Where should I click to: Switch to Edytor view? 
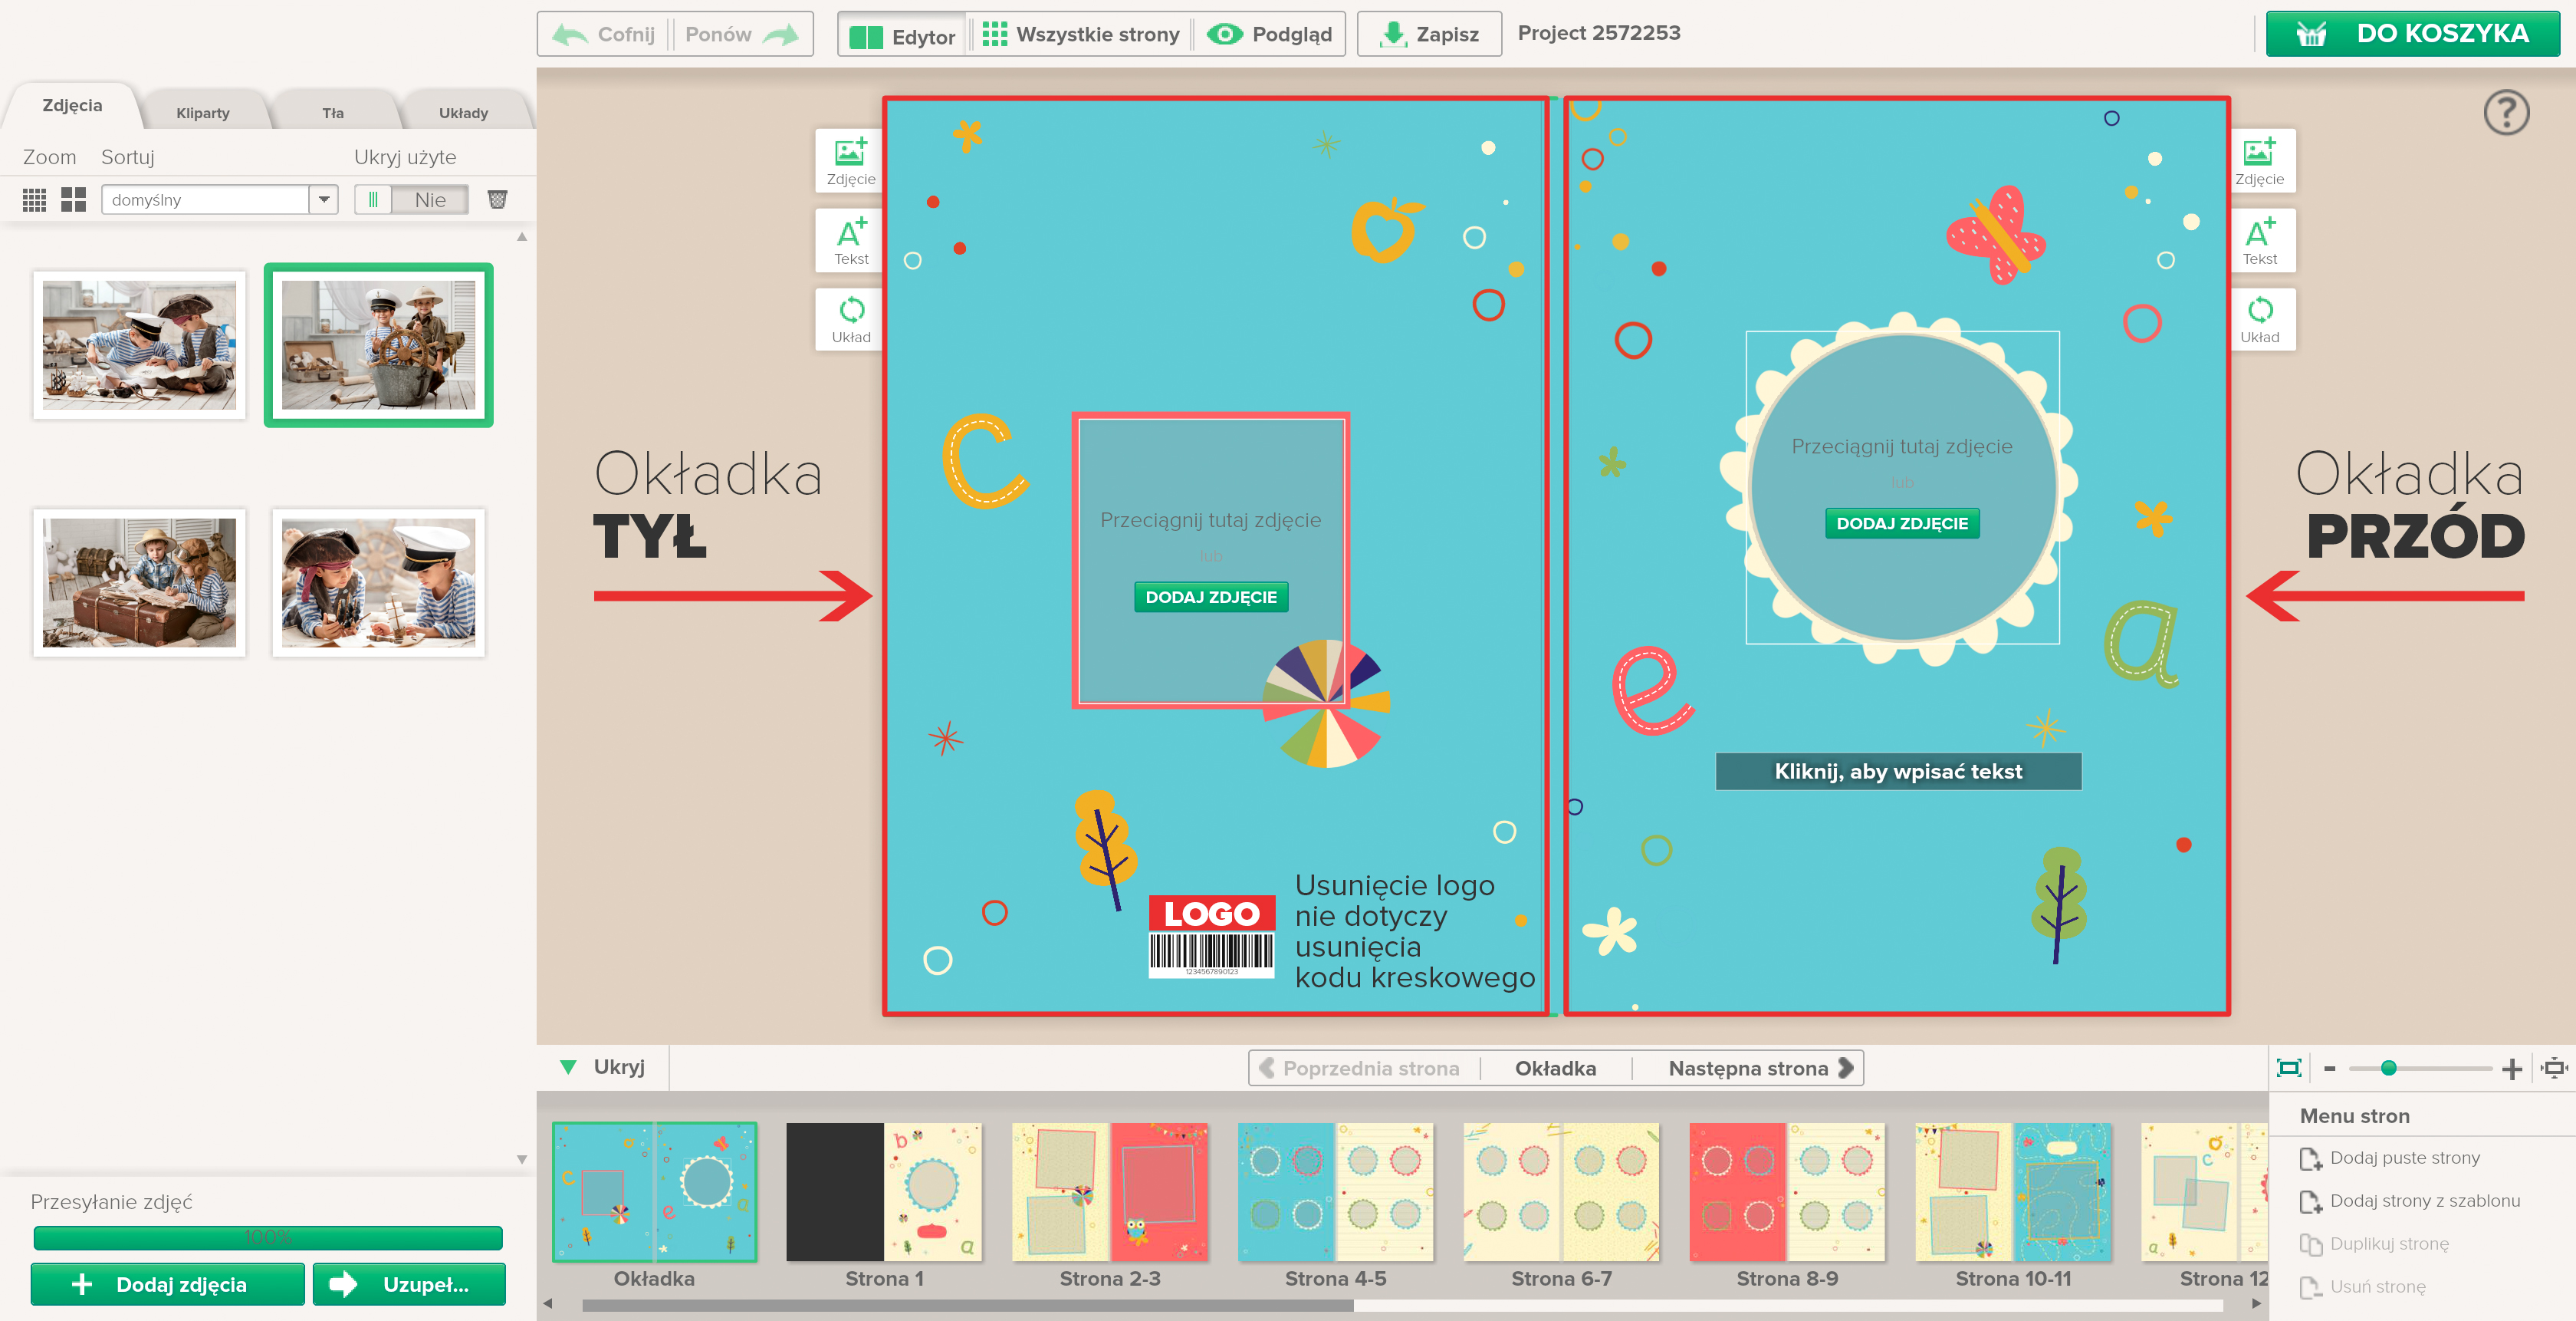tap(902, 36)
